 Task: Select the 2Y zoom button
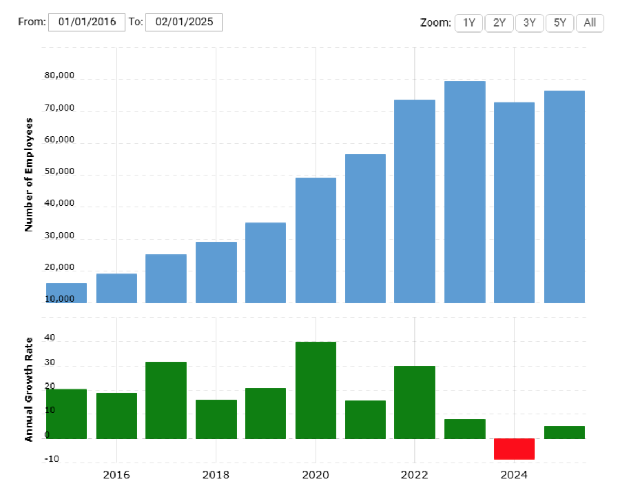pos(499,23)
